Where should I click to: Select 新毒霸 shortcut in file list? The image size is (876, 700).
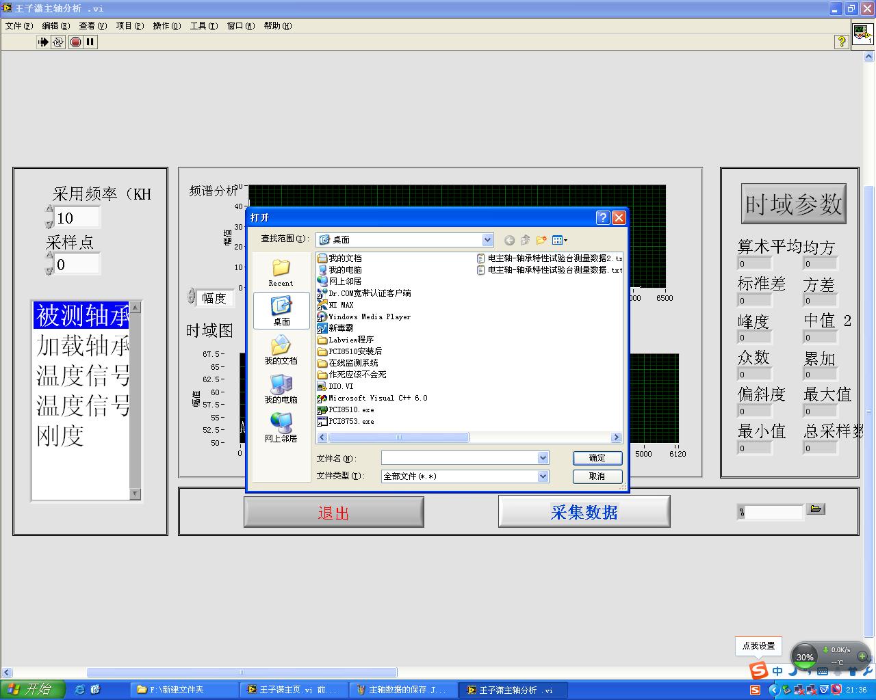coord(335,328)
